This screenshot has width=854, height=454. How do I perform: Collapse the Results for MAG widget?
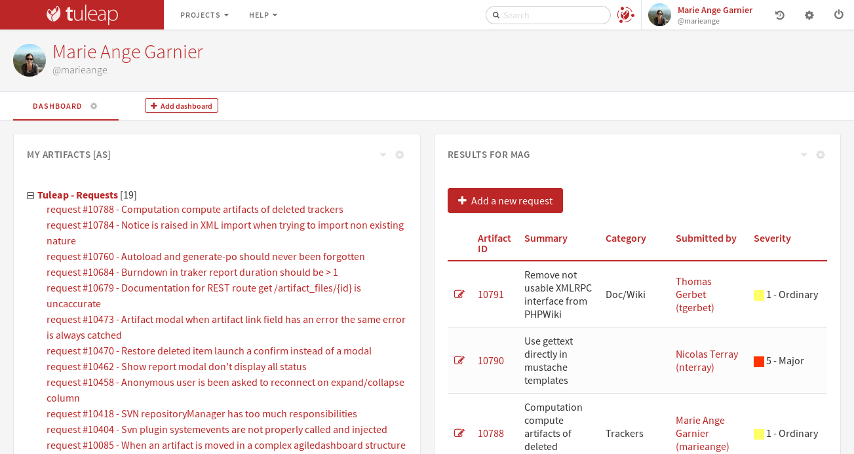[804, 155]
